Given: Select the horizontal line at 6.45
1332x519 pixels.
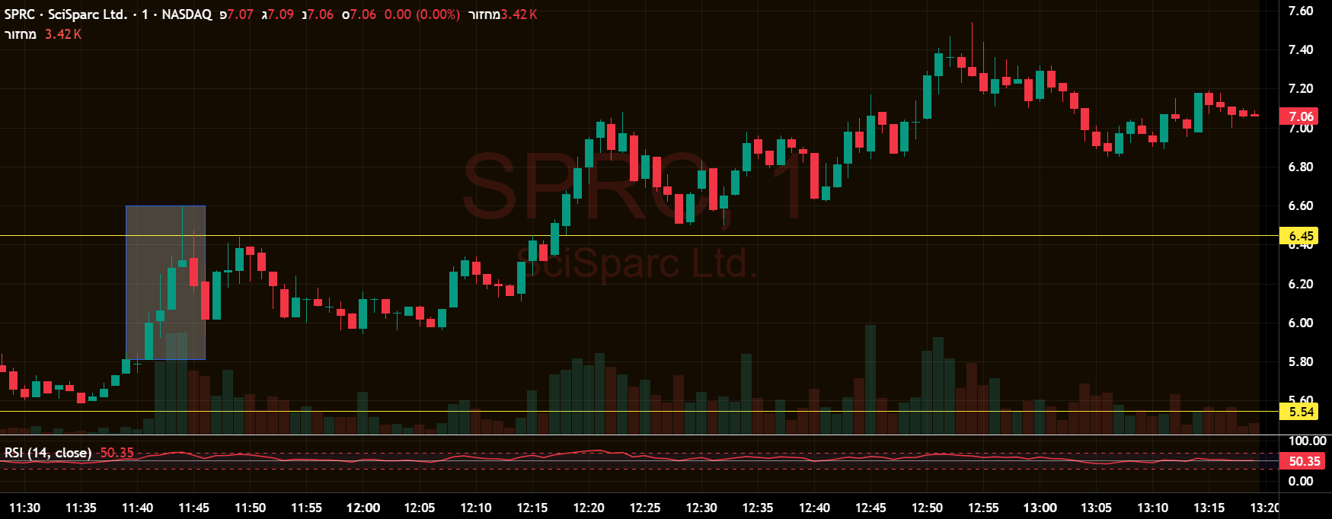Looking at the screenshot, I should click(640, 236).
